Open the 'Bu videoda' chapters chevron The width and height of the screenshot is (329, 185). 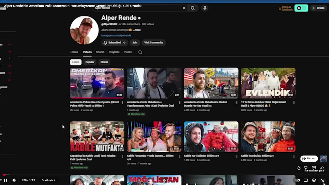(49, 180)
